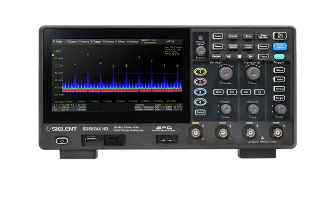Viewport: 336px width, 224px height.
Task: Open the Timebase descriptor box
Action: coord(144,108)
